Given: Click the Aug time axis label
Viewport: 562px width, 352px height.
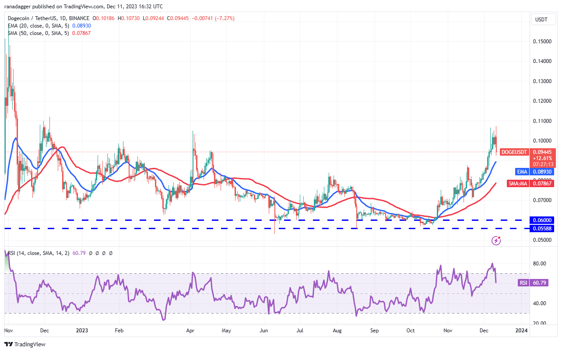Looking at the screenshot, I should (x=337, y=331).
